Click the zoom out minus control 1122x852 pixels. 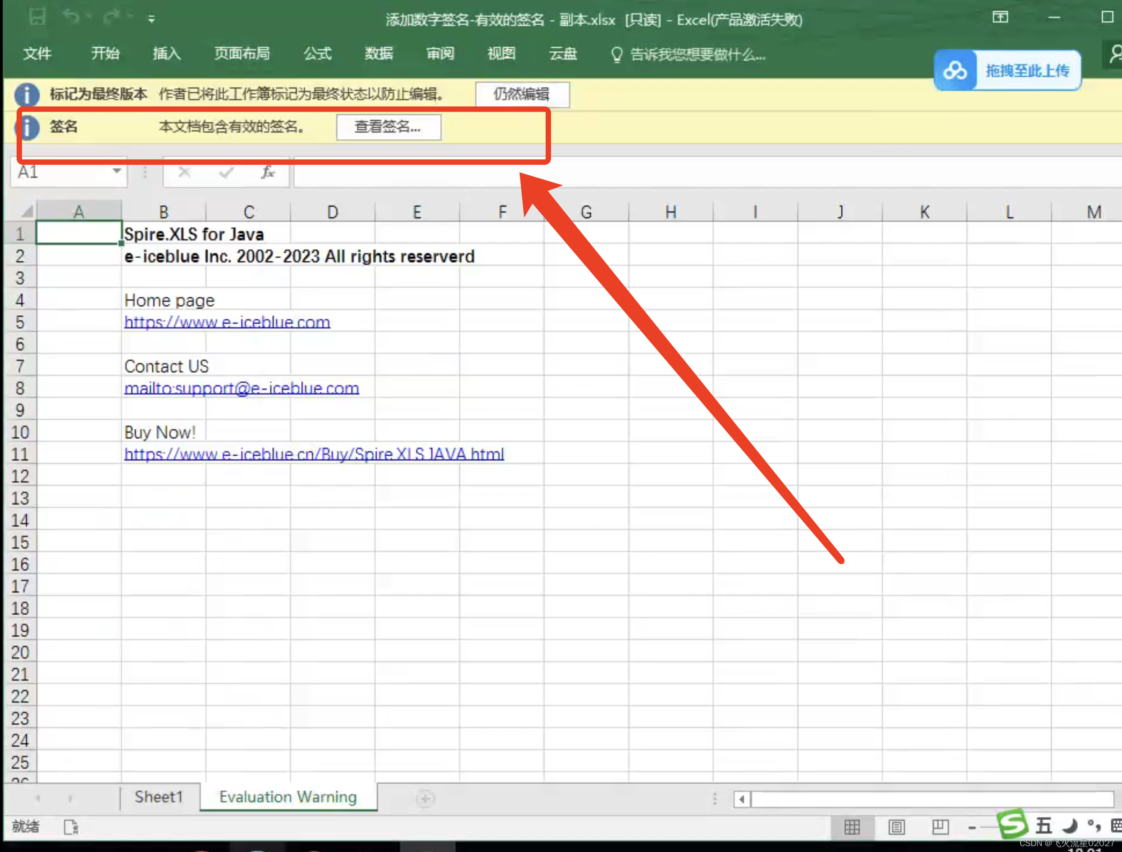coord(972,828)
